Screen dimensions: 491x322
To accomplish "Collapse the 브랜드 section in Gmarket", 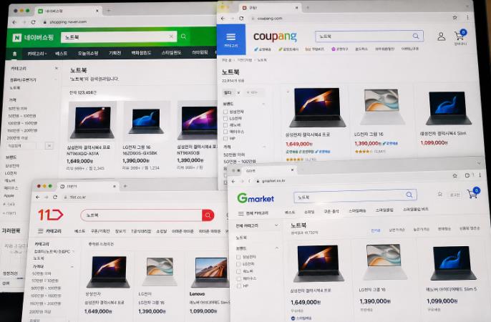I will pyautogui.click(x=277, y=248).
